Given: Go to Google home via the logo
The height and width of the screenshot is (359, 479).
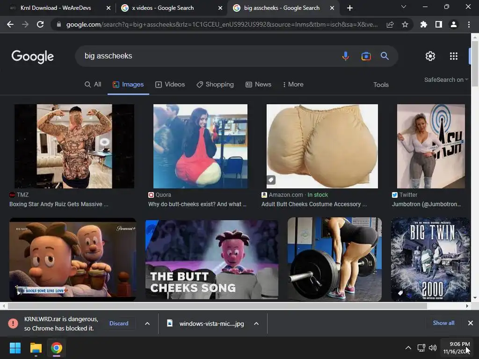Looking at the screenshot, I should point(33,57).
